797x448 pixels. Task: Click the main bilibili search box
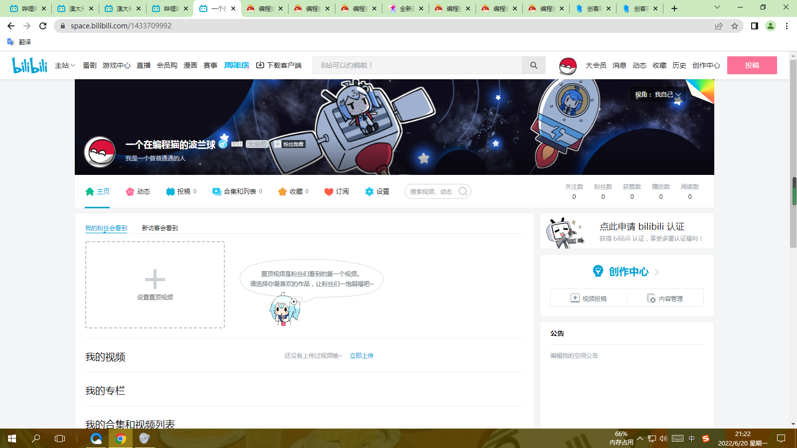pos(417,65)
